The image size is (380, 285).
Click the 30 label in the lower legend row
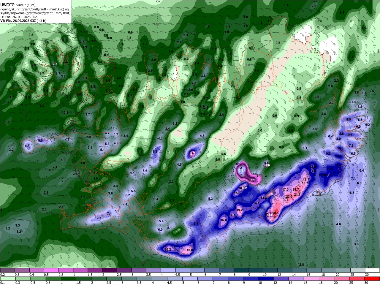pyautogui.click(x=367, y=283)
